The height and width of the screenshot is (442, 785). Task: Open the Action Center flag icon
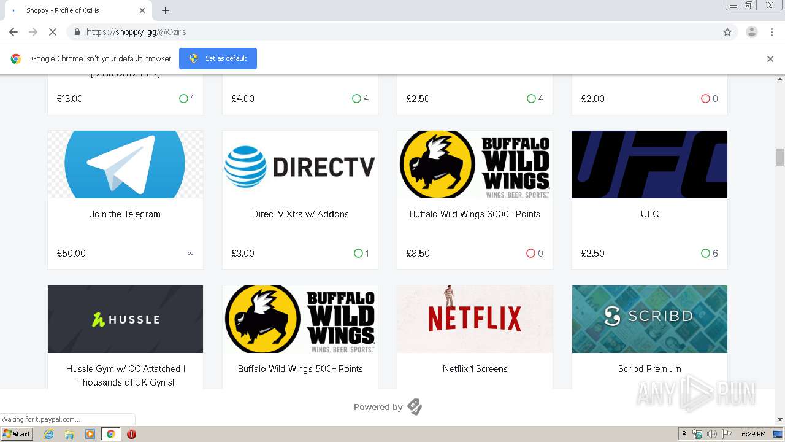click(x=727, y=434)
